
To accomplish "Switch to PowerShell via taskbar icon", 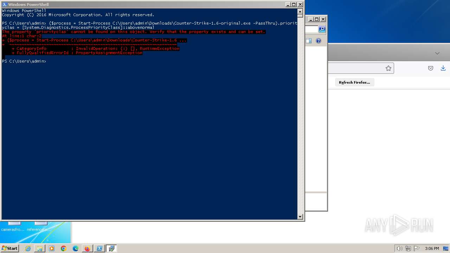I will (99, 248).
